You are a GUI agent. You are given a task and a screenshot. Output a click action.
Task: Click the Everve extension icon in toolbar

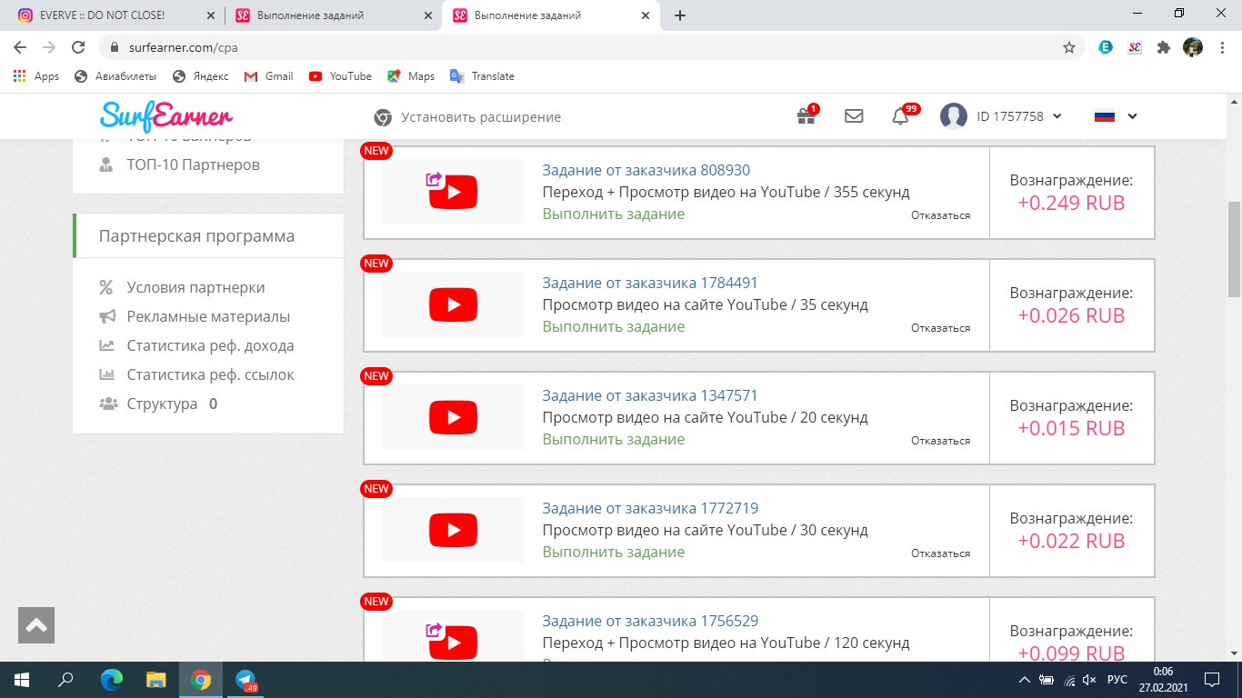click(1106, 47)
